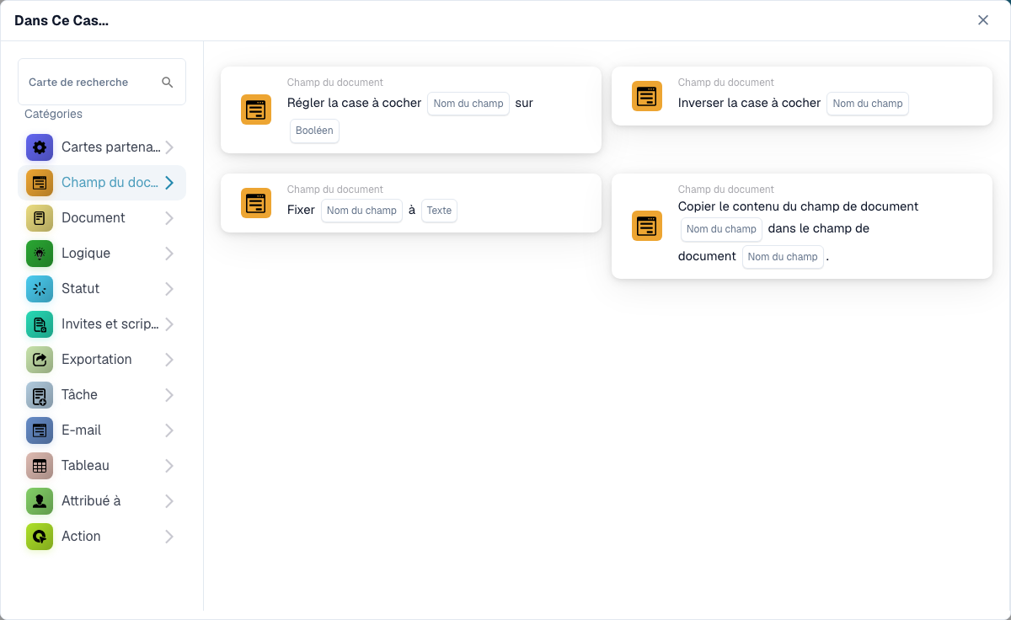Select the 'Régler la case à cocher' text

click(354, 103)
